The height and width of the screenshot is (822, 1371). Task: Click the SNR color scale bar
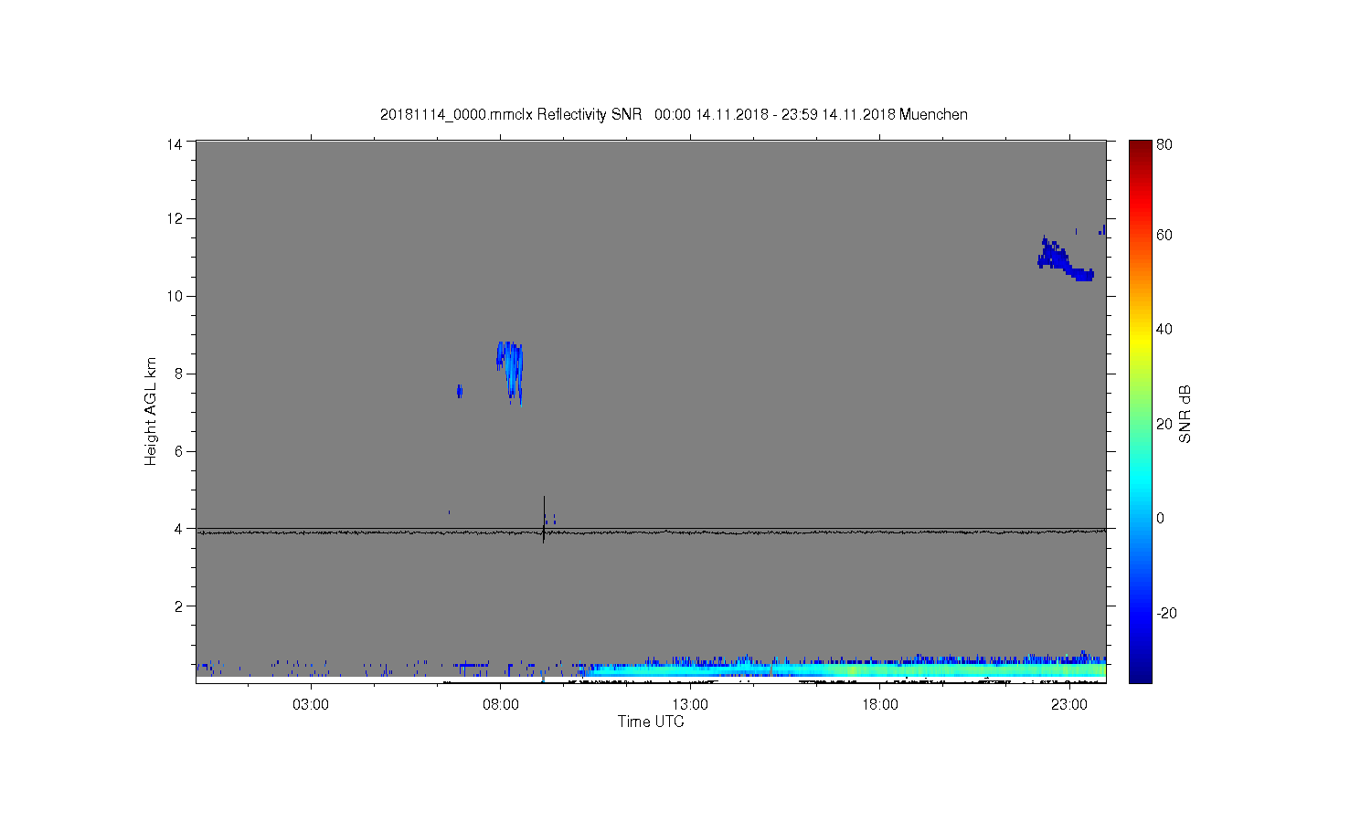(1140, 411)
